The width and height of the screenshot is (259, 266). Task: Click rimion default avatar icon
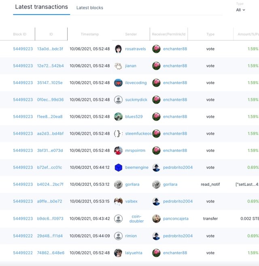[118, 236]
